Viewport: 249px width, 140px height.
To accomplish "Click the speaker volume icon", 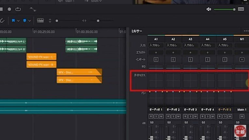I will [x=209, y=9].
